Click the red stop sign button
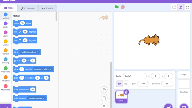Image resolution: width=192 pixels, height=108 pixels. pyautogui.click(x=122, y=7)
